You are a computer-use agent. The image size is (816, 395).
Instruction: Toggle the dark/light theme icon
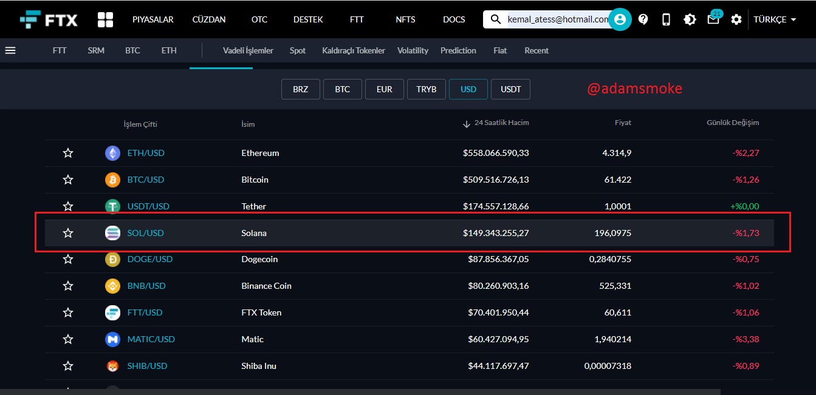coord(690,19)
